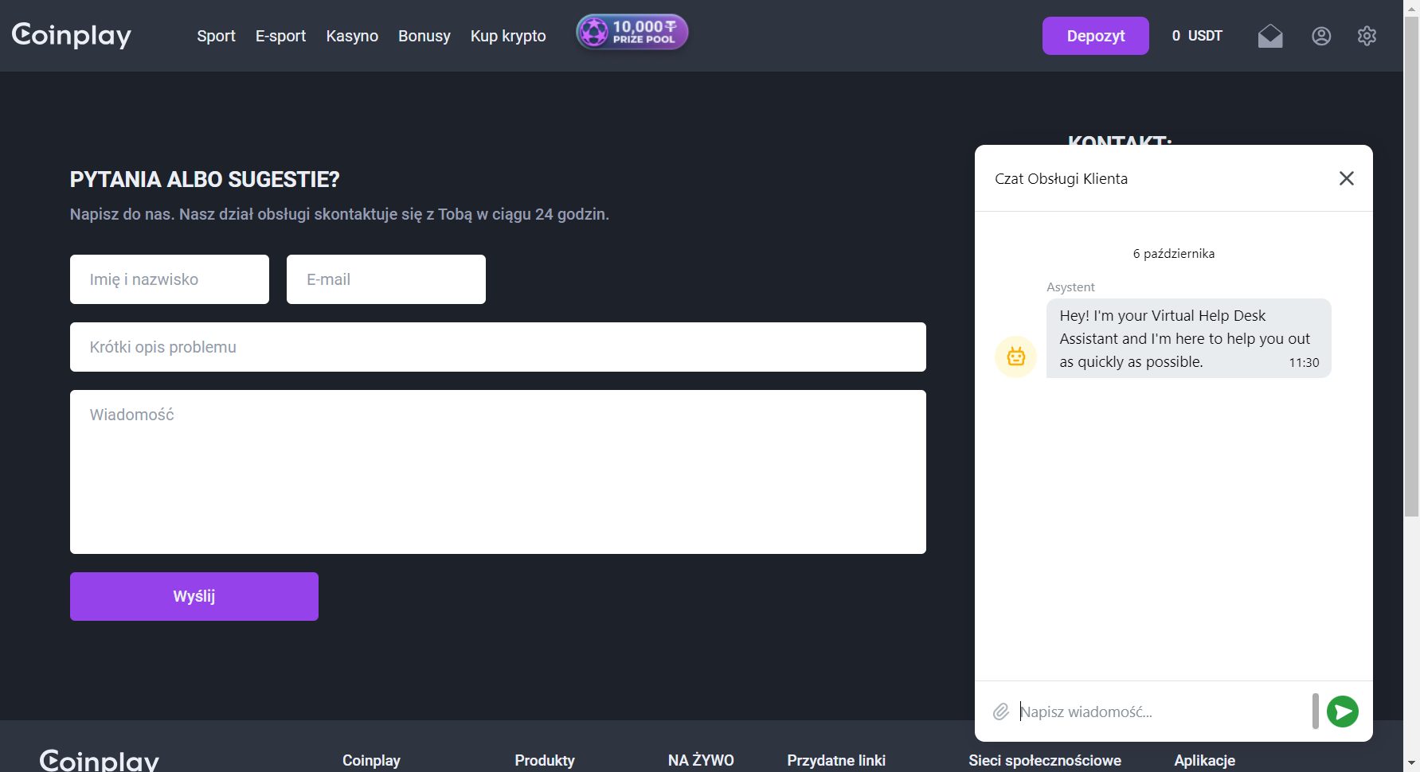The image size is (1420, 772).
Task: Open the settings gear icon
Action: [1367, 36]
